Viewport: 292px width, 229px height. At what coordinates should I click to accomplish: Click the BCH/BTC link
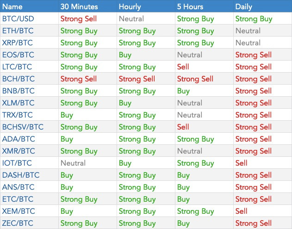19,79
